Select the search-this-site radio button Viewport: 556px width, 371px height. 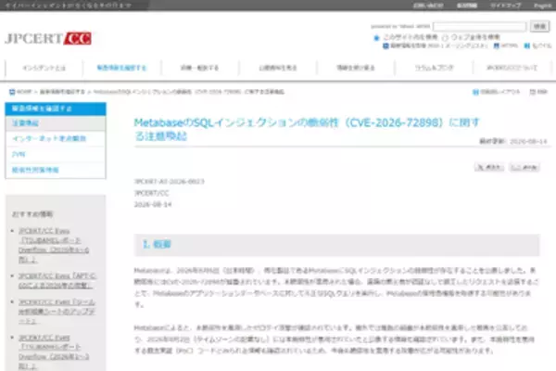(376, 37)
